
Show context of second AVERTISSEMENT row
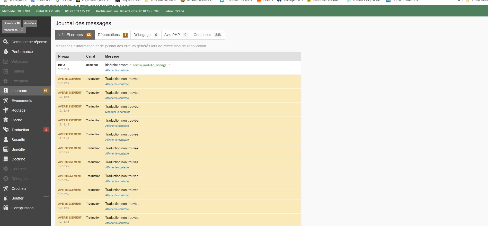point(117,98)
